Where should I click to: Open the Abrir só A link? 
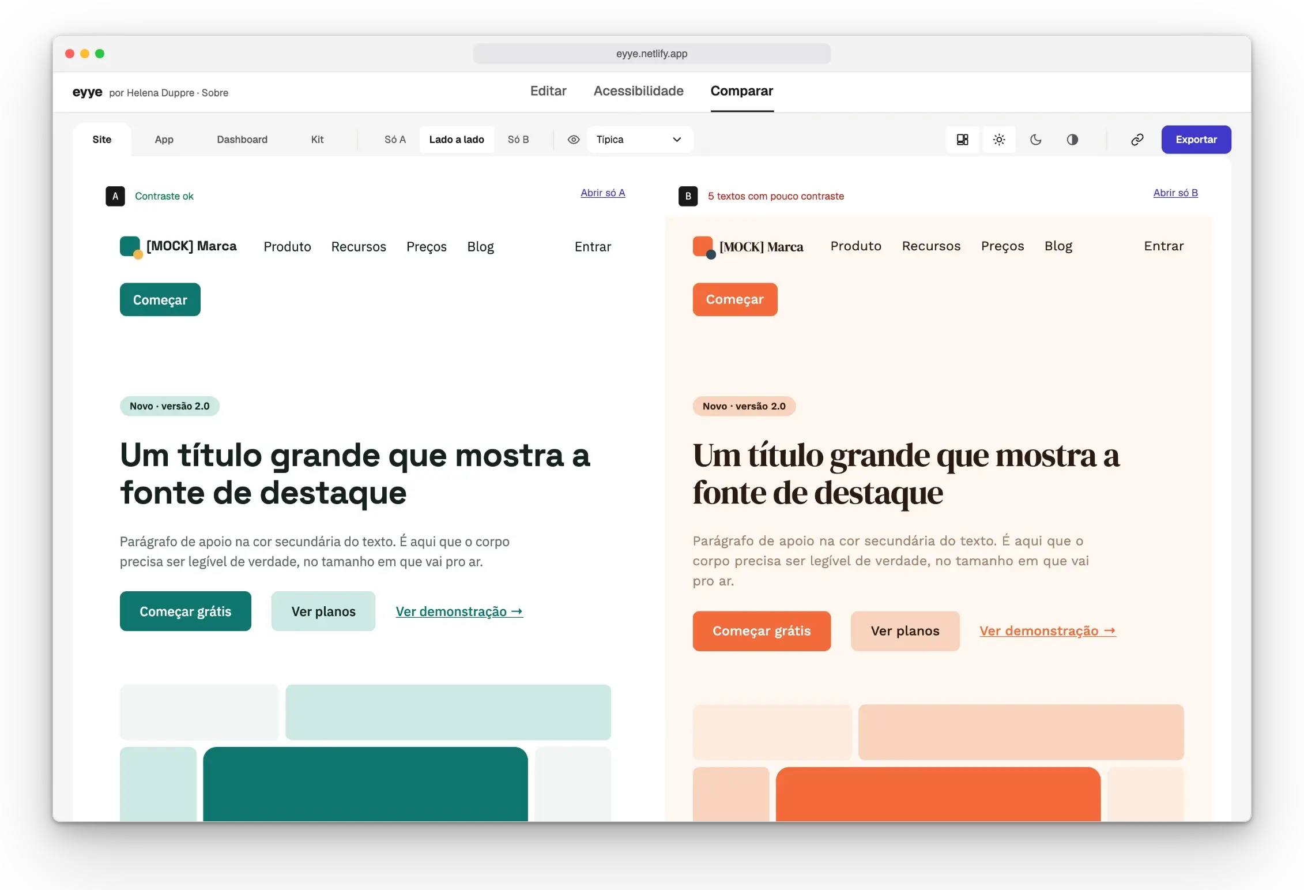(603, 193)
